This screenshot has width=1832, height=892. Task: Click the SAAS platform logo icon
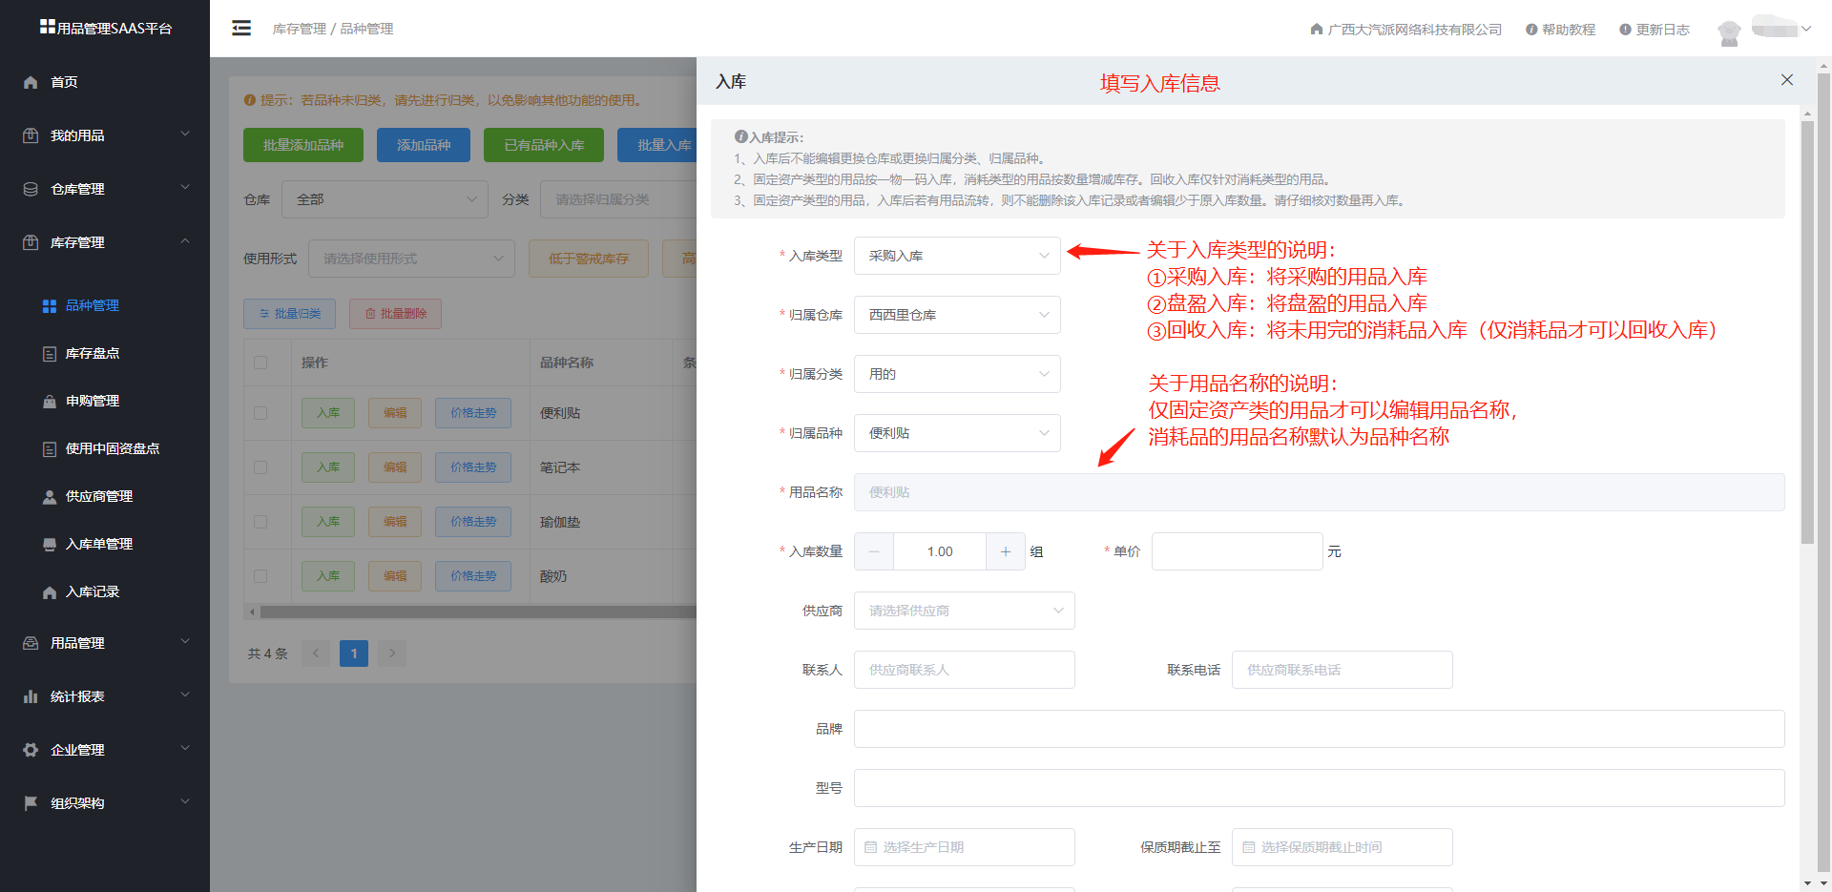click(x=47, y=27)
